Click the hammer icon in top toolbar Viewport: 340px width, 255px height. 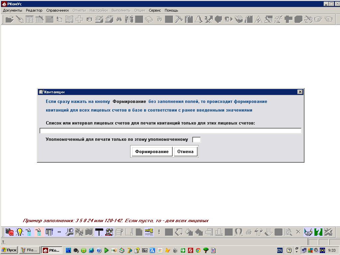tap(179, 20)
